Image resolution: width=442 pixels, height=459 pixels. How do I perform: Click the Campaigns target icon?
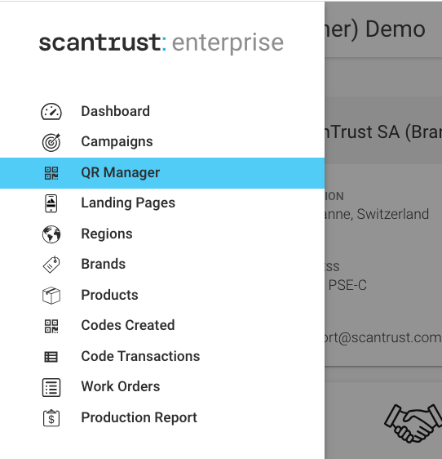click(x=51, y=142)
